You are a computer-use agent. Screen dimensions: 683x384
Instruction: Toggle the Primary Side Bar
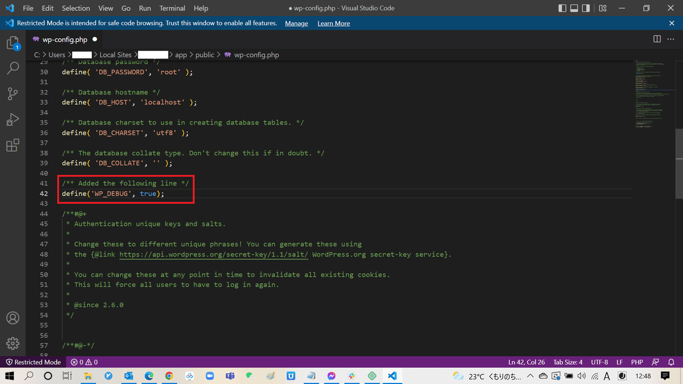point(562,8)
